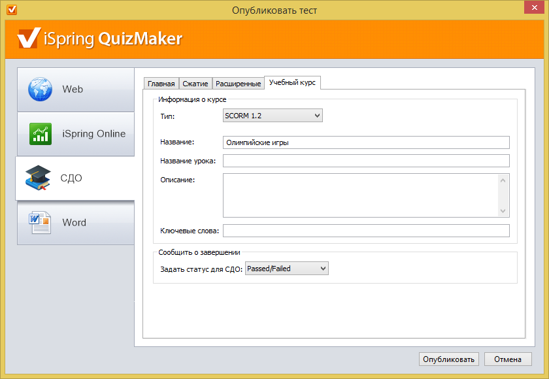Click the Описание label
The width and height of the screenshot is (549, 379).
coord(178,180)
